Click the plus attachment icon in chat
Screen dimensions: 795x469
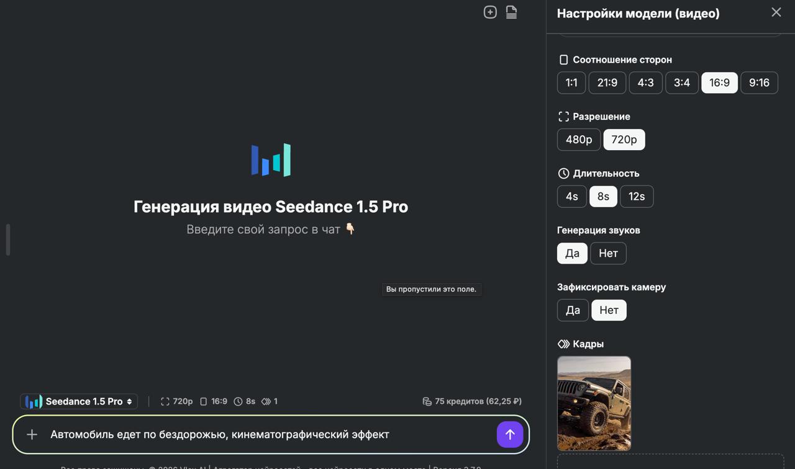pyautogui.click(x=32, y=434)
